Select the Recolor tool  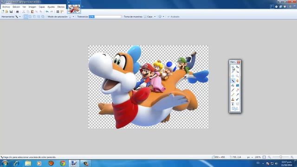point(237,99)
